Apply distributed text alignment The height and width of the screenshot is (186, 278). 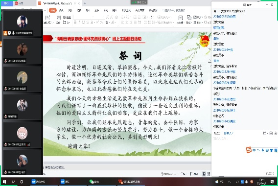(x=139, y=23)
